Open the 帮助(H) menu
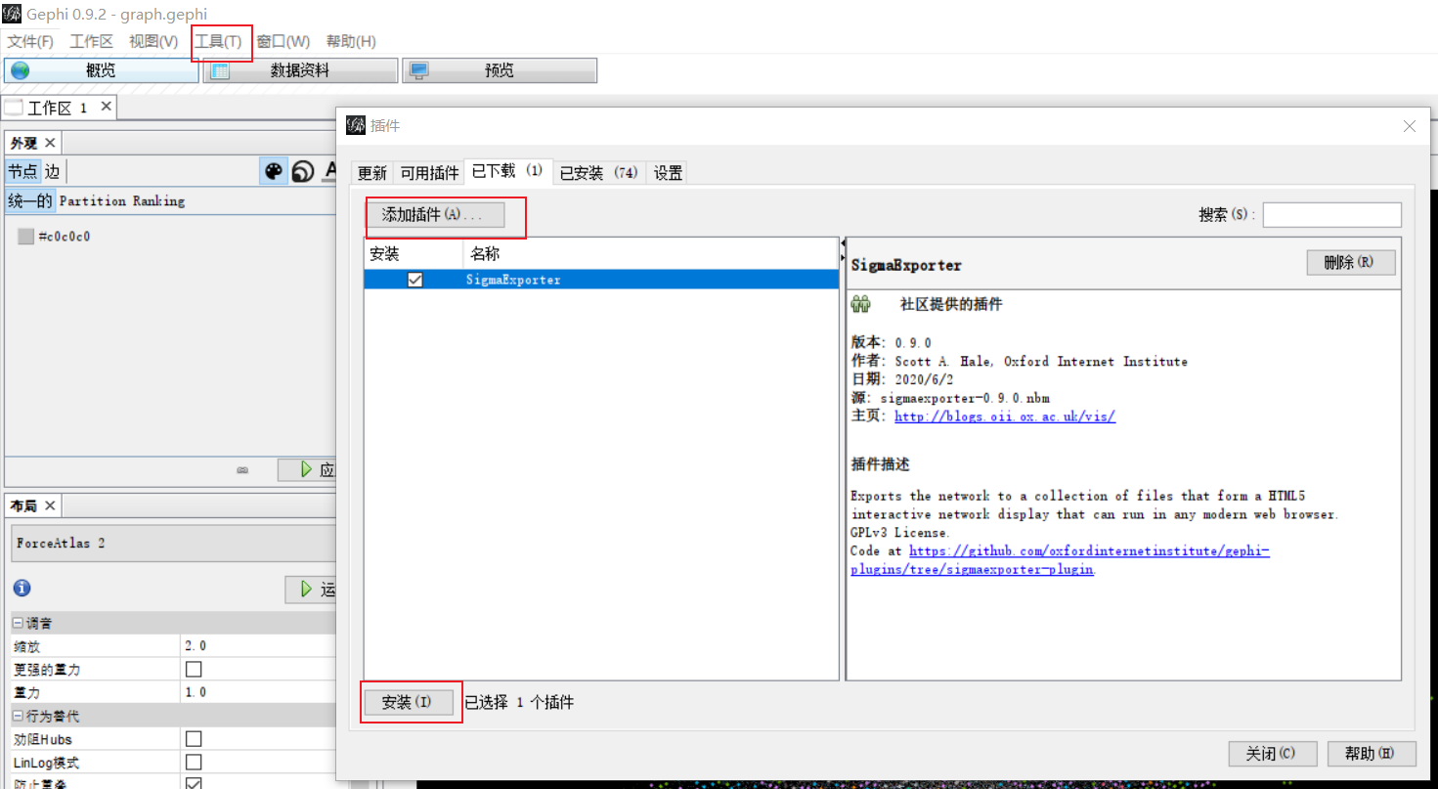 351,41
